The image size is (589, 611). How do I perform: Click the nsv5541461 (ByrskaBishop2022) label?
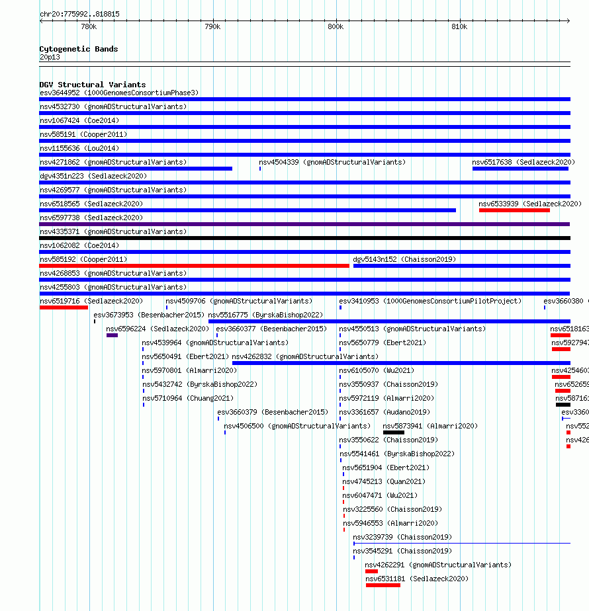tap(397, 454)
